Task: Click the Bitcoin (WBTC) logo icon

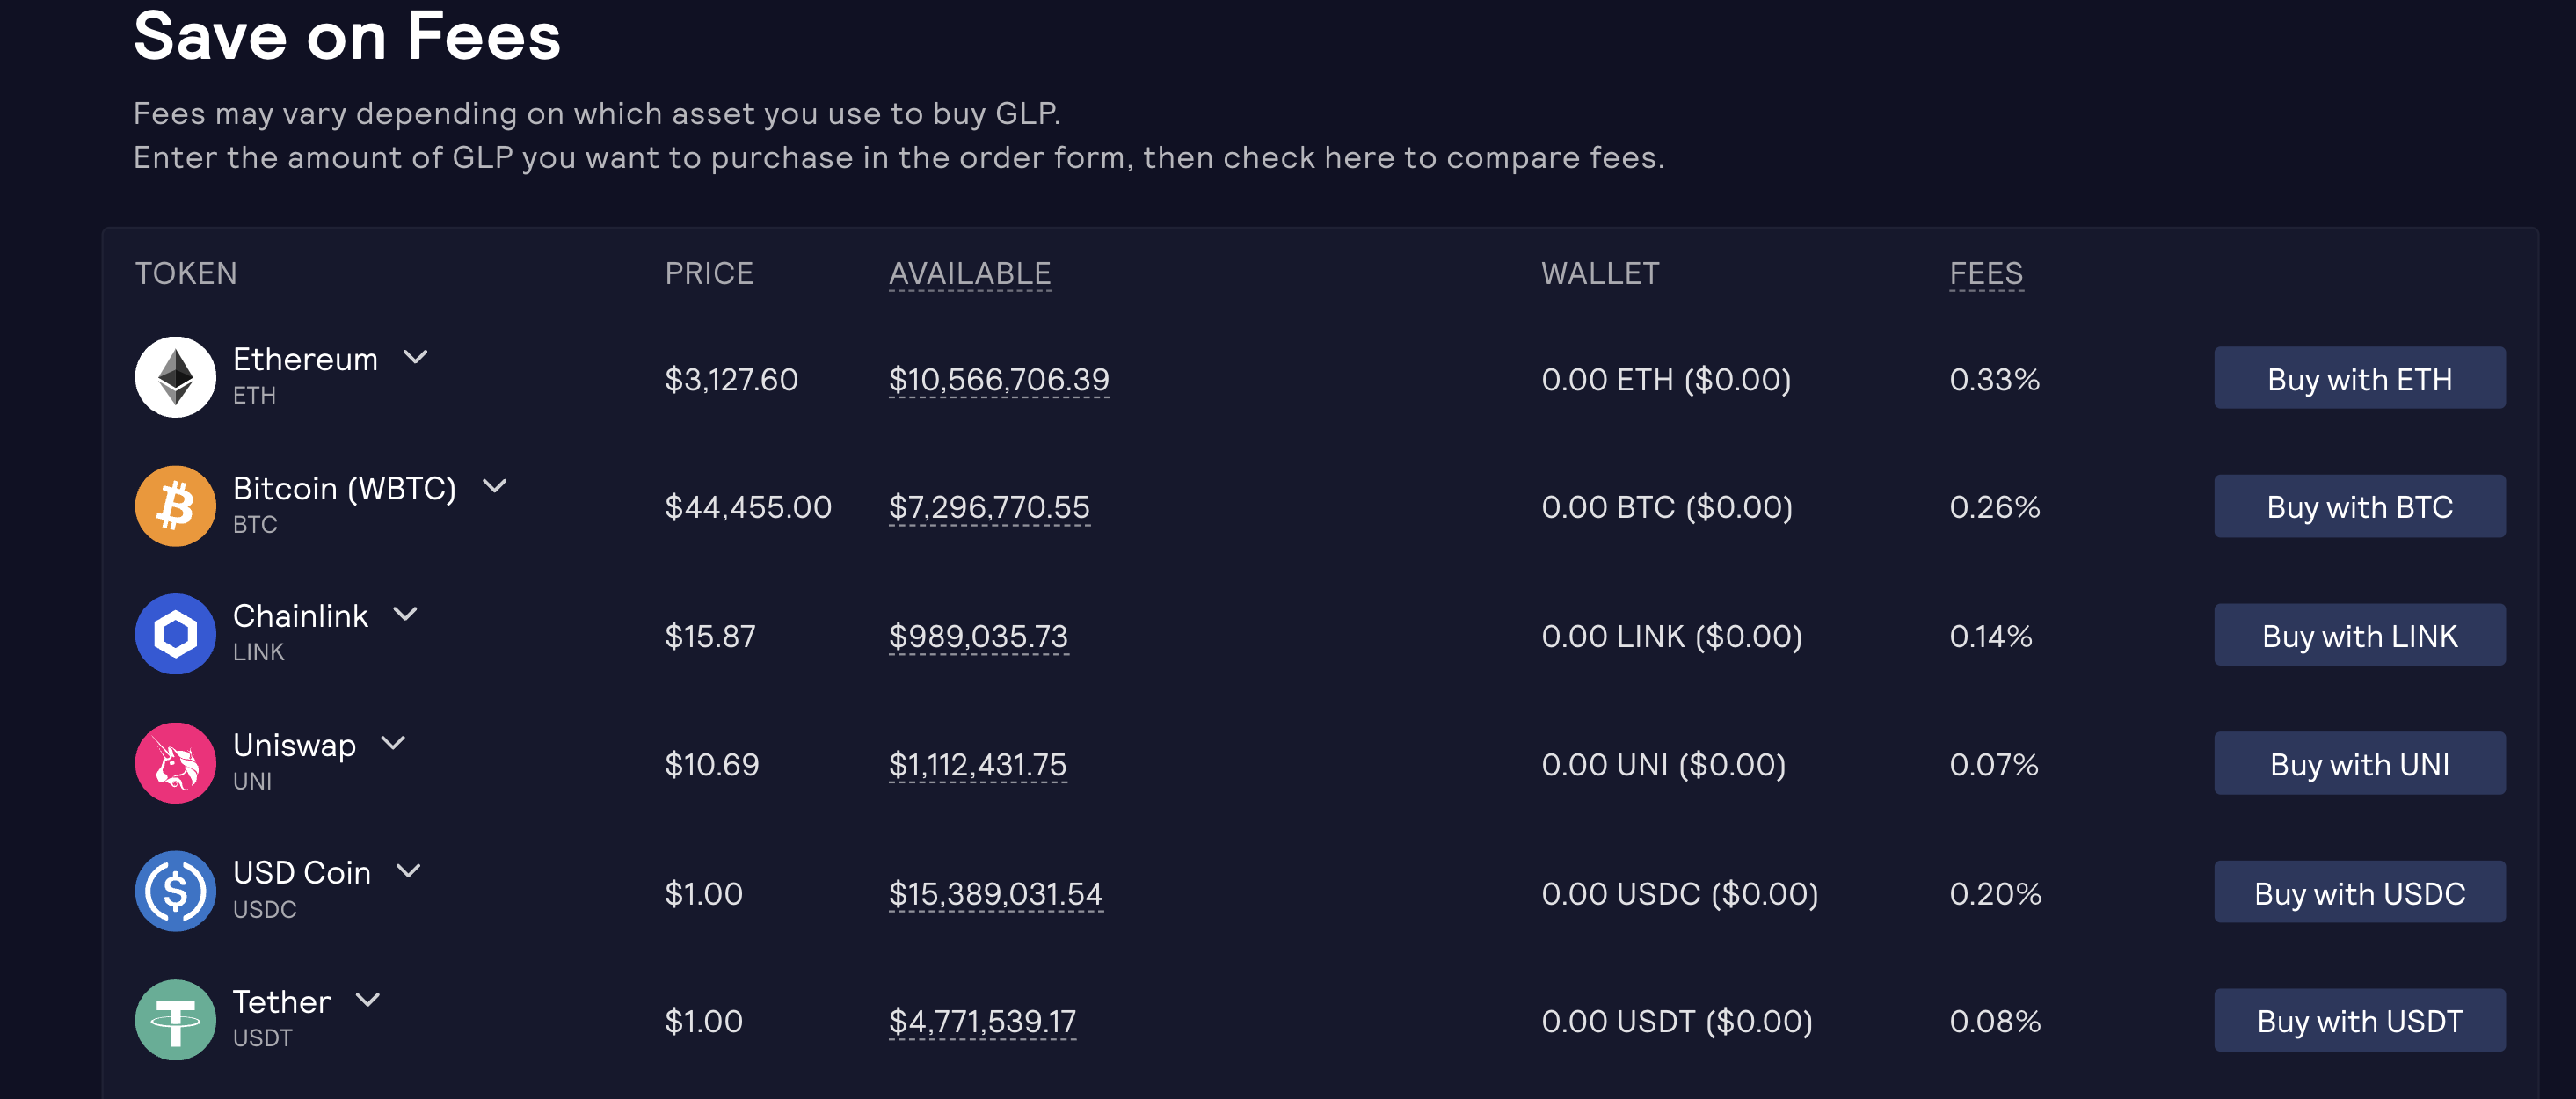Action: tap(175, 506)
